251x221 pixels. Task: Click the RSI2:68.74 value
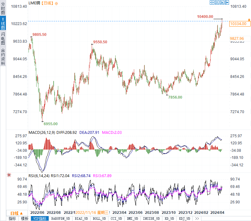pyautogui.click(x=81, y=176)
